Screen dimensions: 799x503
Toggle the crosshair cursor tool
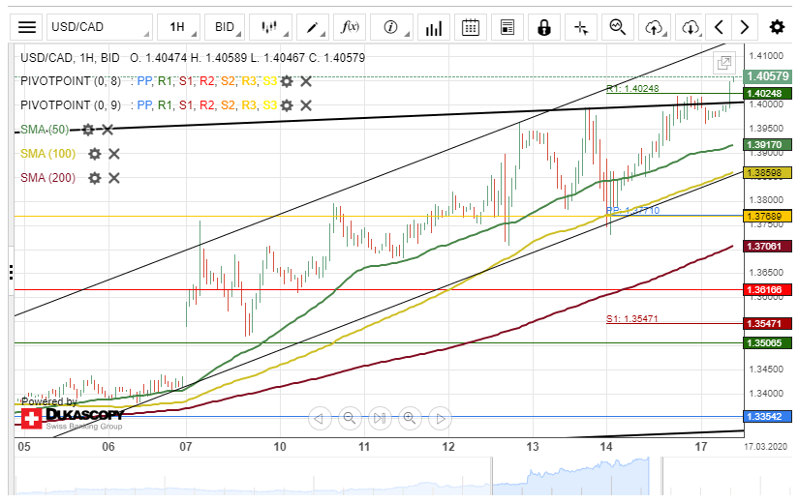[581, 27]
